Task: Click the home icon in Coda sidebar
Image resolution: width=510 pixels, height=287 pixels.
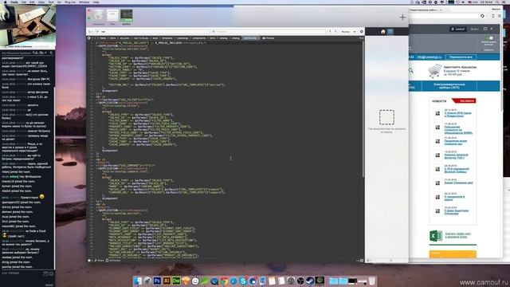Action: pos(382,32)
